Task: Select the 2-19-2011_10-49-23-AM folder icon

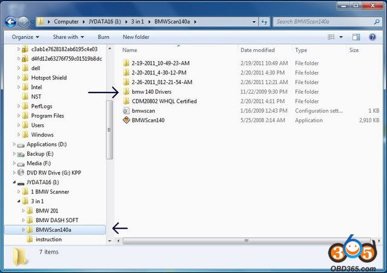Action: (126, 63)
